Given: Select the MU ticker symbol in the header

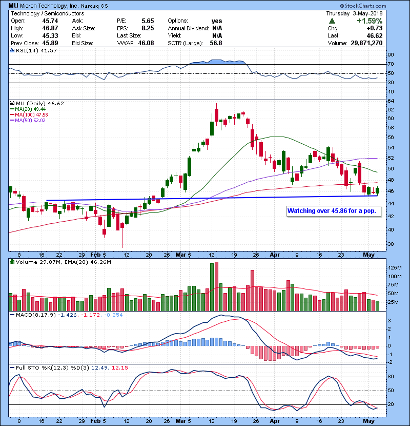Looking at the screenshot, I should (x=13, y=6).
